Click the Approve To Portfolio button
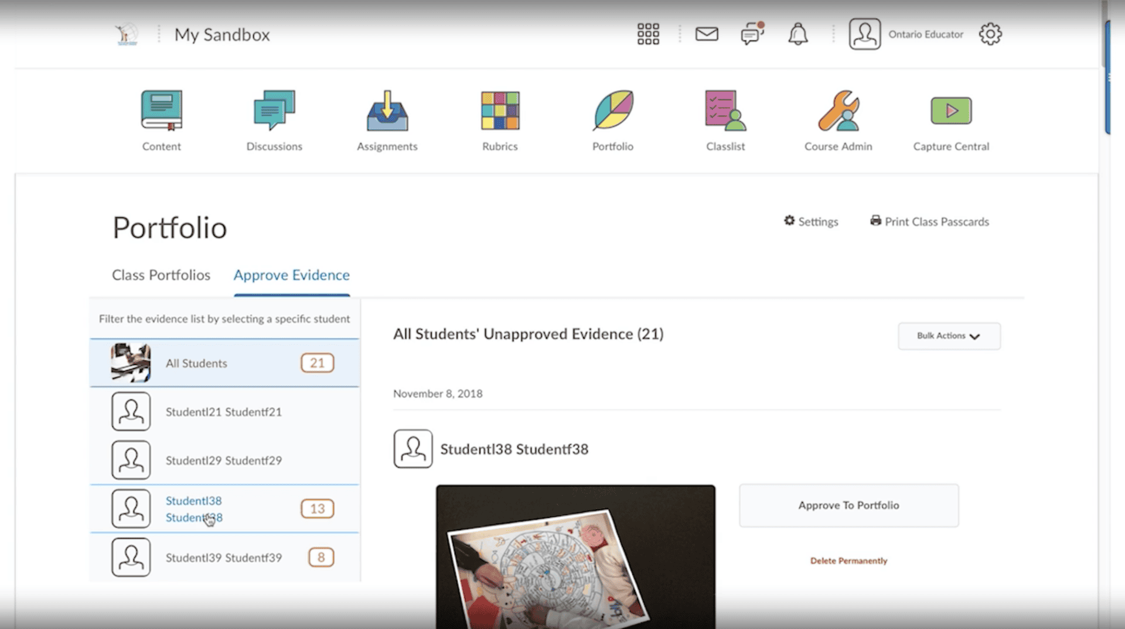 848,506
